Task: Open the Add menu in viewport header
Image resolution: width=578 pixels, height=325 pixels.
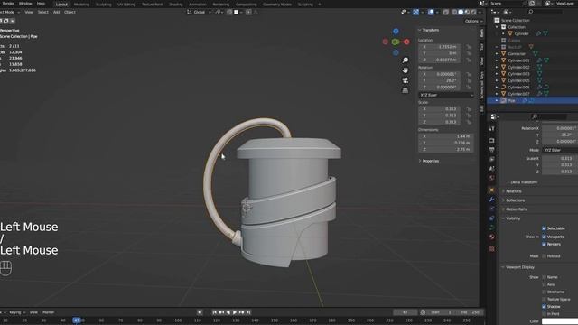Action: [56, 12]
